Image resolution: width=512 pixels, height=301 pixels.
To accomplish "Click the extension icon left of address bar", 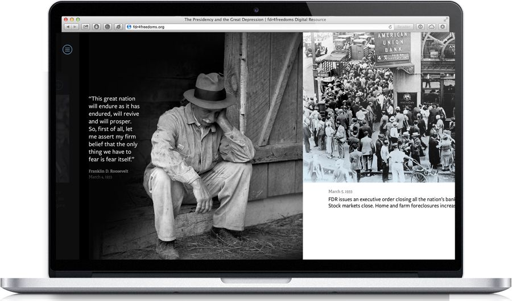I will click(x=118, y=27).
